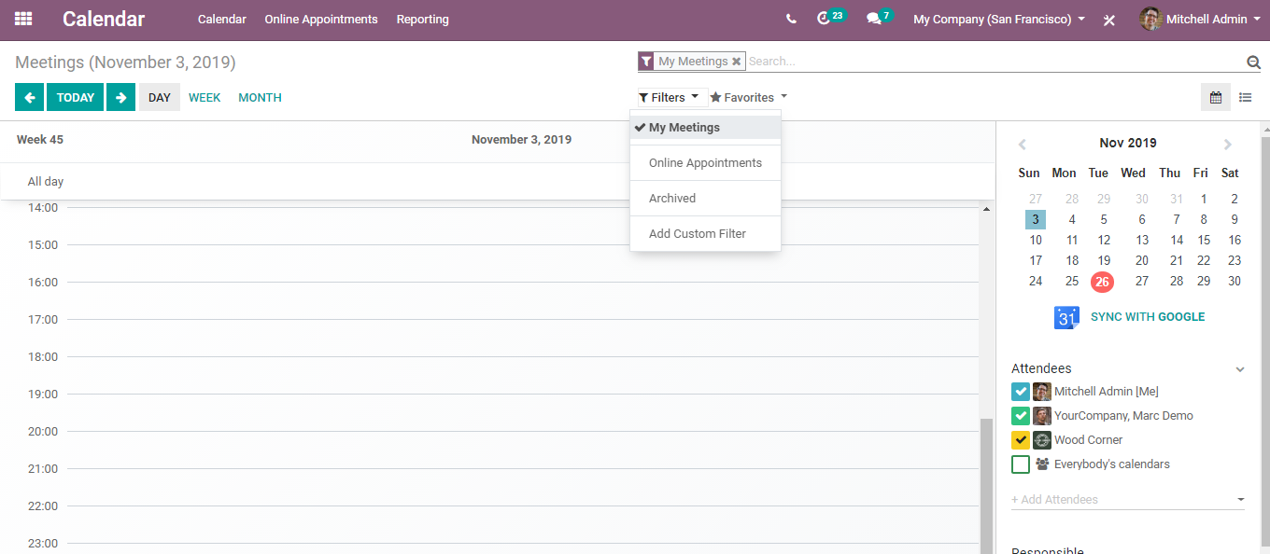Viewport: 1270px width, 554px height.
Task: Click the Google Calendar 31 icon
Action: click(x=1066, y=317)
